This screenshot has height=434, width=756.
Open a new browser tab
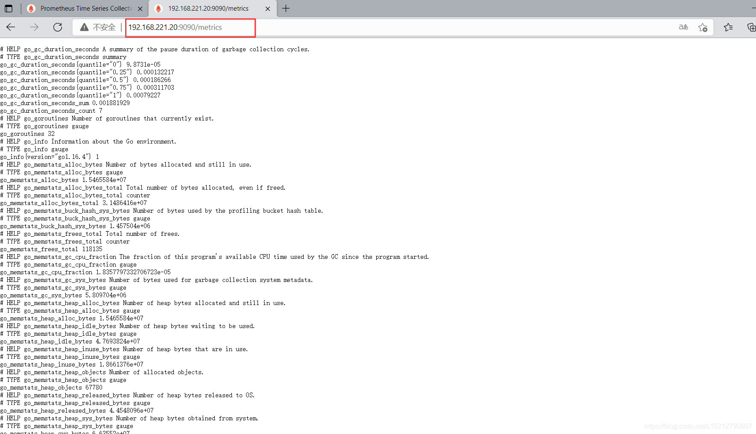[x=286, y=9]
